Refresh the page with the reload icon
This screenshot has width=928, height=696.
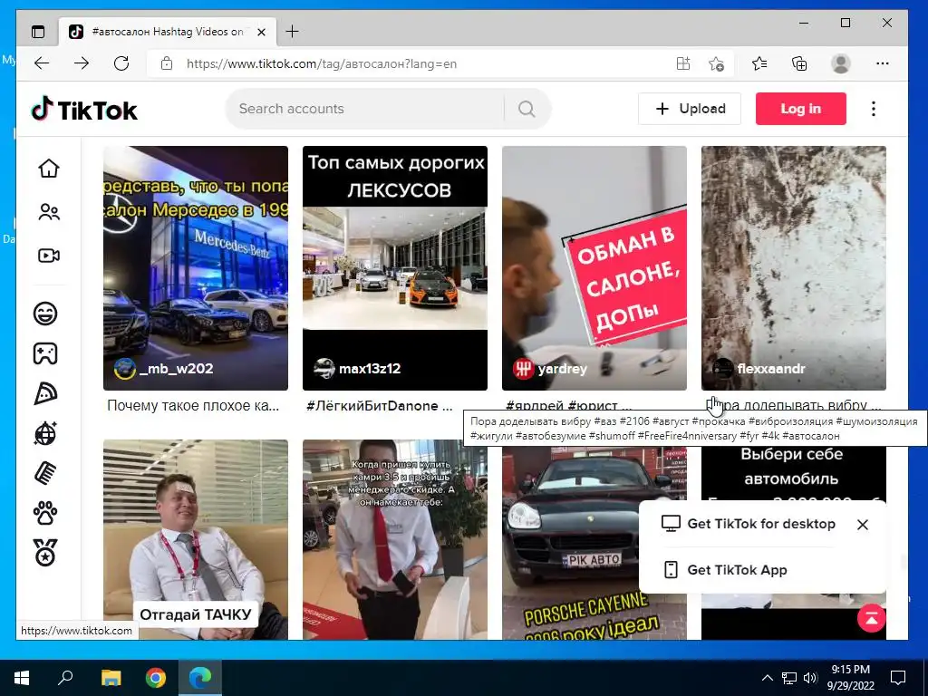click(121, 63)
